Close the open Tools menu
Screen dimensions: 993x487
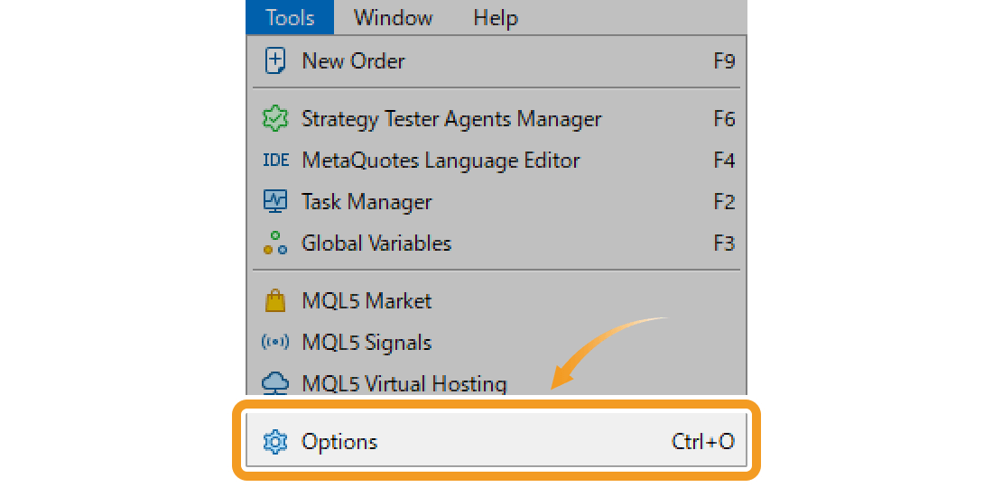pyautogui.click(x=290, y=17)
